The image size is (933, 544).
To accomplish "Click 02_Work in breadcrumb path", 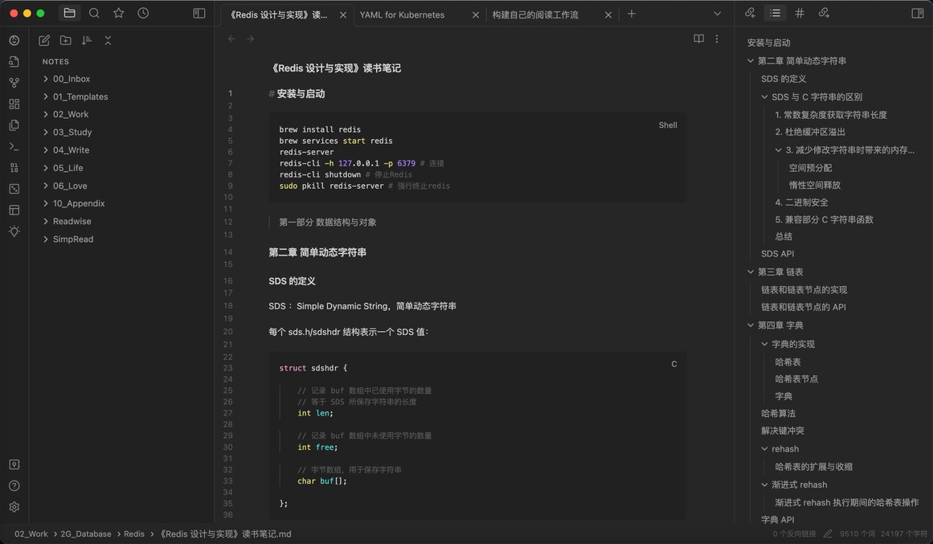I will click(31, 534).
